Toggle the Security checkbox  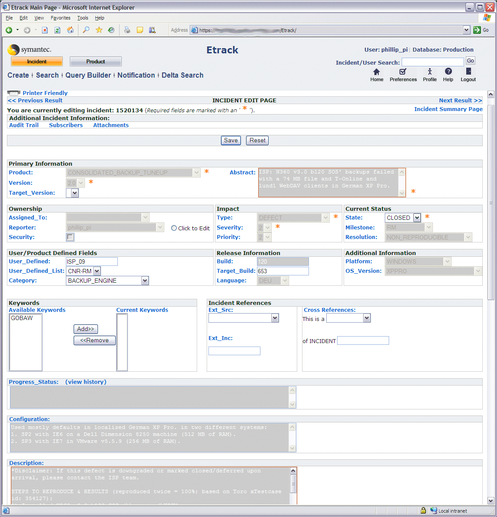(x=70, y=237)
